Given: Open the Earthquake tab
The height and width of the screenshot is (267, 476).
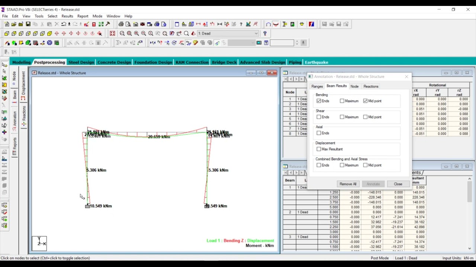Looking at the screenshot, I should 316,62.
